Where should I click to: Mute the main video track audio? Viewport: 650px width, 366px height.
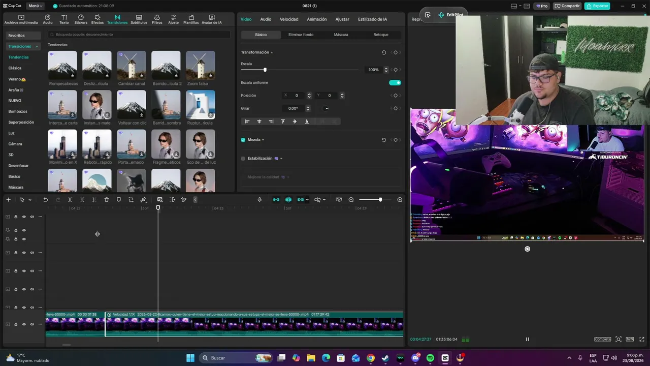[32, 324]
